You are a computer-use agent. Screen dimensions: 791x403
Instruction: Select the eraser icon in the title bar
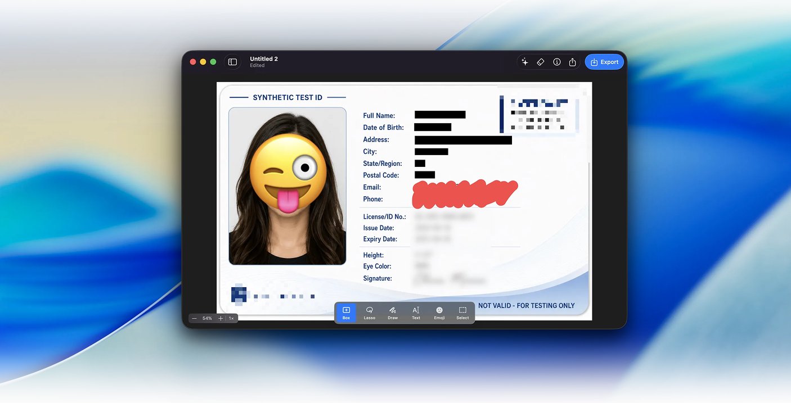541,62
